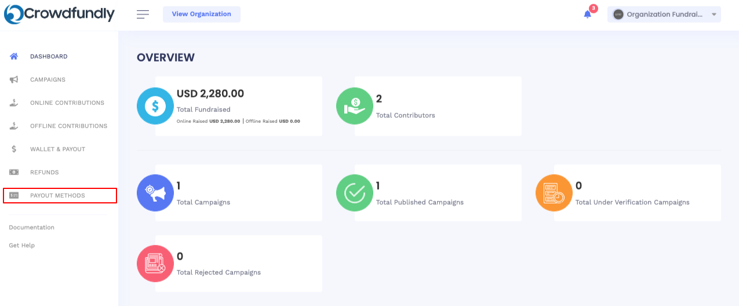This screenshot has height=306, width=739.
Task: Click the Refunds money icon
Action: [x=14, y=172]
